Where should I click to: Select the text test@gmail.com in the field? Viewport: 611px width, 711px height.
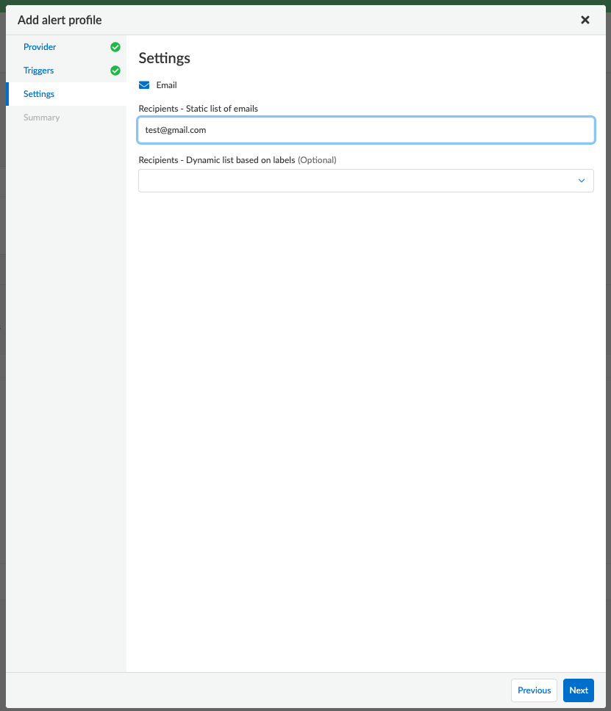pyautogui.click(x=176, y=130)
